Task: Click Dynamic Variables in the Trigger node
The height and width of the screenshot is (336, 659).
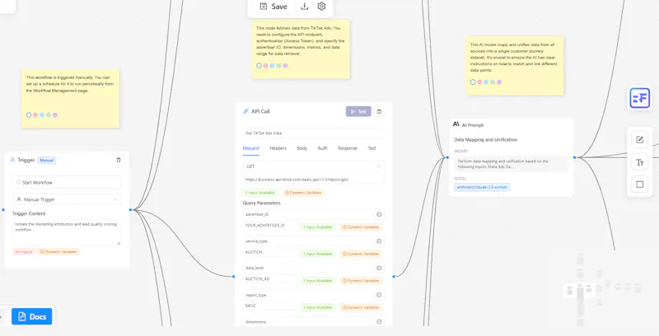Action: pos(58,252)
